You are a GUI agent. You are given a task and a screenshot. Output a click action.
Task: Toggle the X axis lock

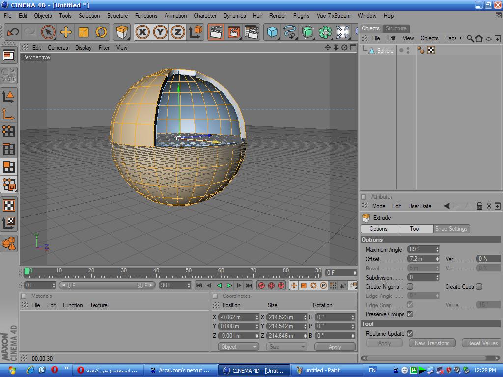[142, 32]
